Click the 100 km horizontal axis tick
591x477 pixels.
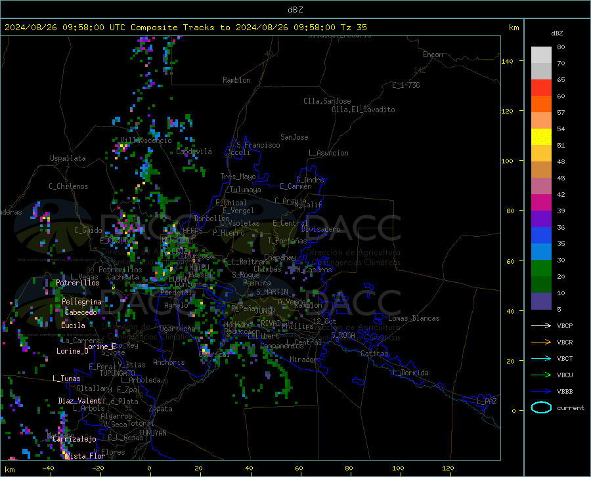pos(398,468)
